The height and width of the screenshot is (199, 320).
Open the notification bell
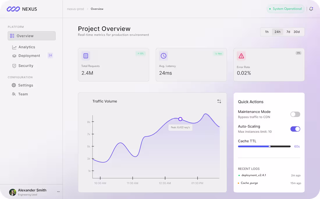(x=311, y=9)
